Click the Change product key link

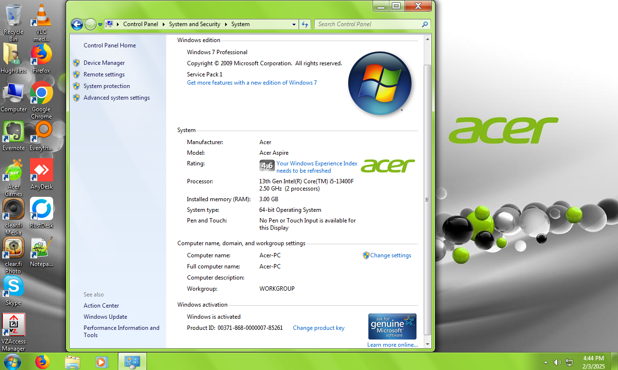click(x=318, y=328)
